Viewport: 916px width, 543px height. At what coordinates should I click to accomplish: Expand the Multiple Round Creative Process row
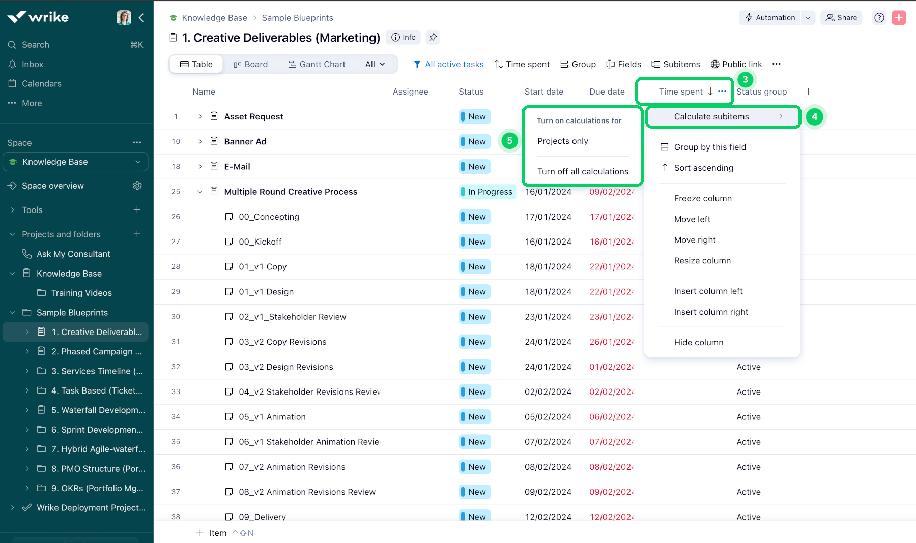click(x=199, y=192)
